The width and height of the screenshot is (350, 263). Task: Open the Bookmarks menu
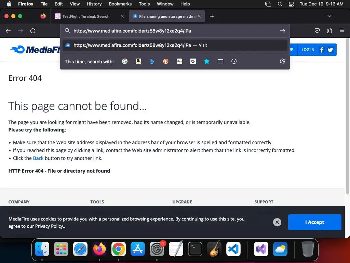pyautogui.click(x=120, y=4)
